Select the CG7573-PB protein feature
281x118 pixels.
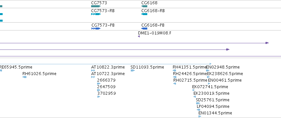pos(96,29)
